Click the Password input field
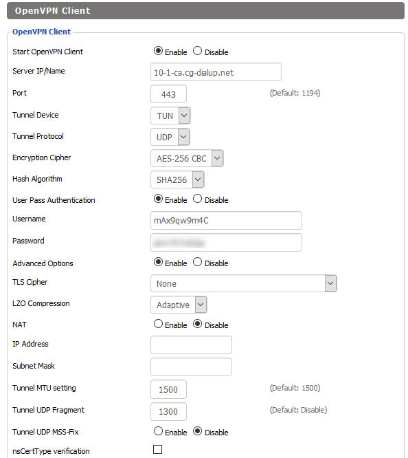 click(226, 243)
